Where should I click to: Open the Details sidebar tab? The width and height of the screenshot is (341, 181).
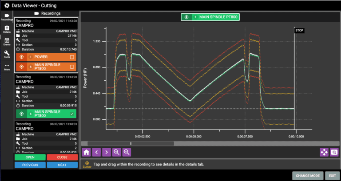pos(7,29)
